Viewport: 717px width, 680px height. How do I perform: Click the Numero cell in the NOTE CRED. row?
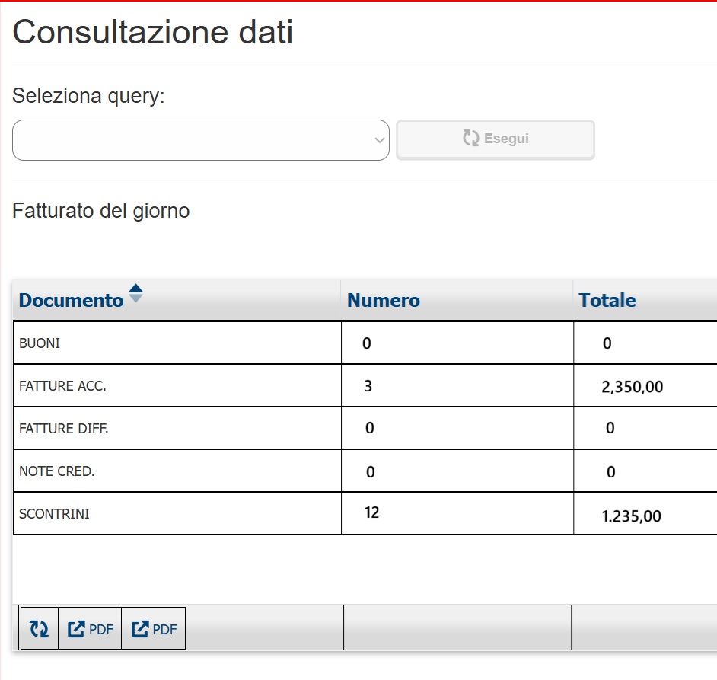(x=457, y=471)
